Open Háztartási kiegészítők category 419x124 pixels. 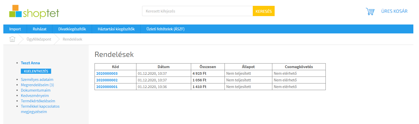click(116, 29)
